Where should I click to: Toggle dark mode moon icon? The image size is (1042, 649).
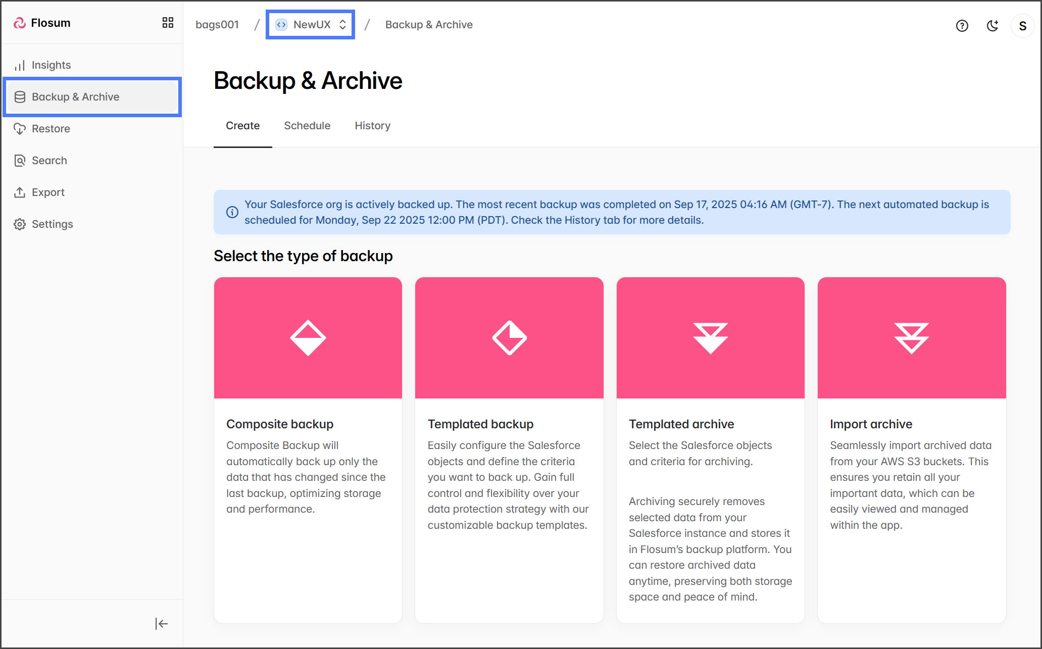tap(993, 26)
